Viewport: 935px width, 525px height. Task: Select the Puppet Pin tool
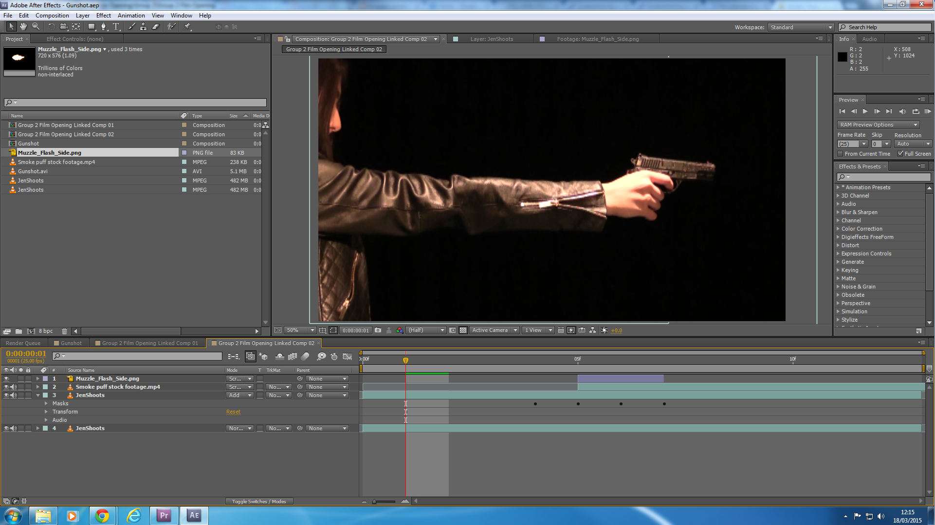click(187, 27)
